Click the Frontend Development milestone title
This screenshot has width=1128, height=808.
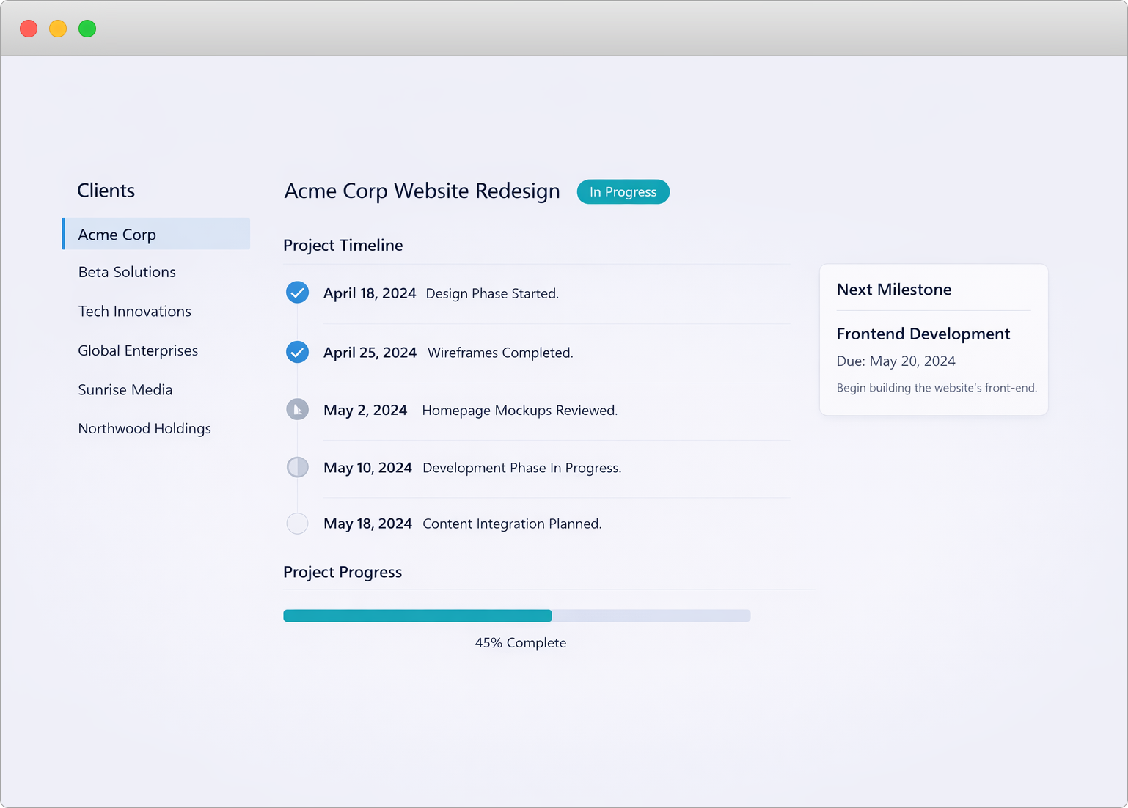923,334
